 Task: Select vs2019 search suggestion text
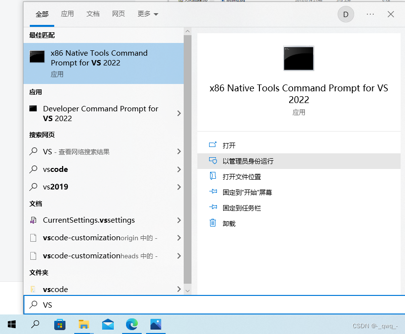pos(56,187)
